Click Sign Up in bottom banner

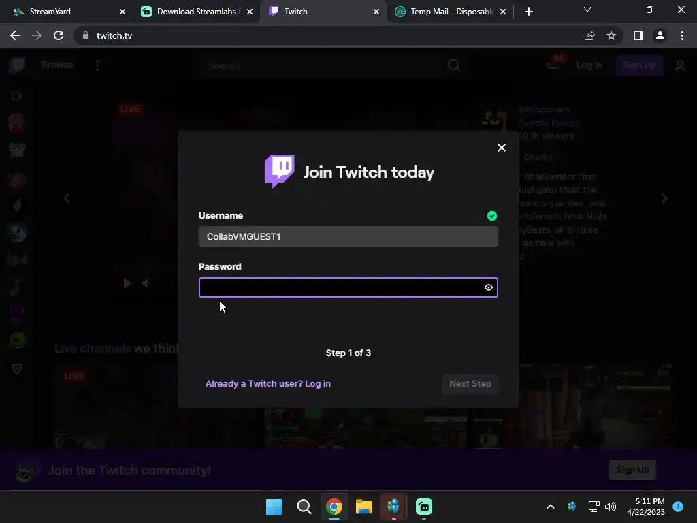632,470
